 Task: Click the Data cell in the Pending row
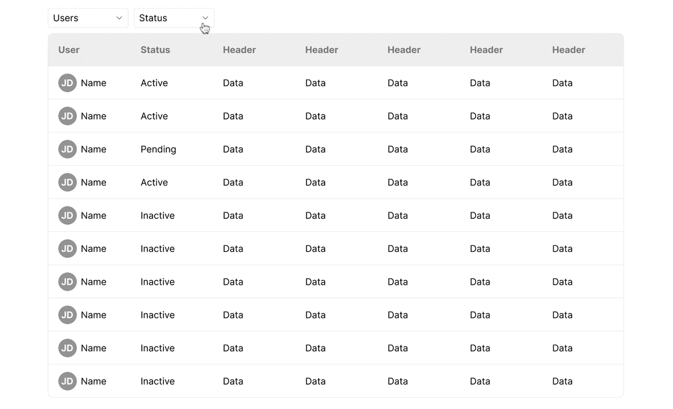233,149
